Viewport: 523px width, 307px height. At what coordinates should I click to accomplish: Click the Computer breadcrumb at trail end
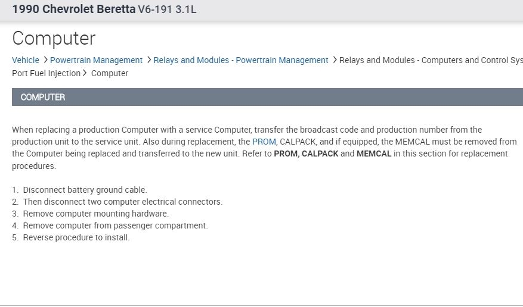point(110,73)
